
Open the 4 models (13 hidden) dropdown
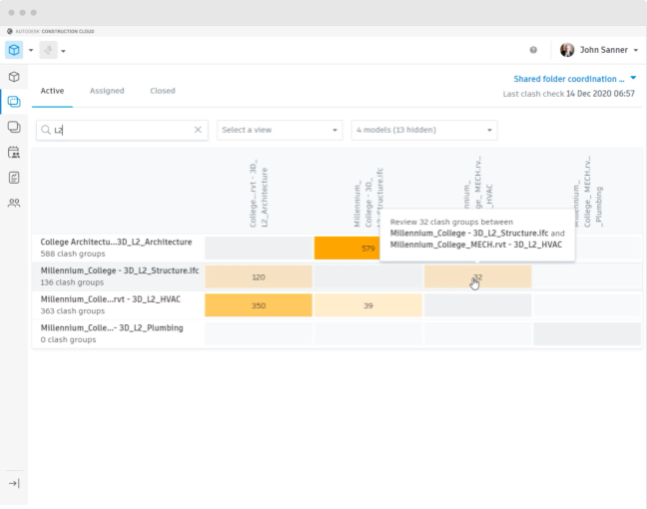click(424, 130)
